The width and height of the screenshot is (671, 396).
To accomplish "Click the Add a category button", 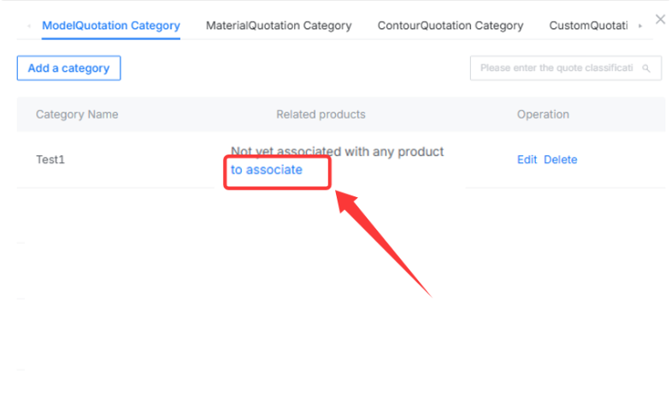I will coord(69,68).
